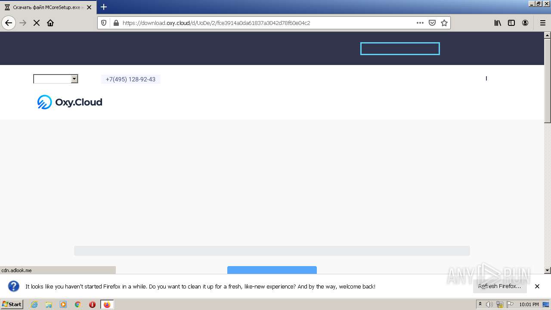Select Firefox taskbar button
The image size is (551, 310).
pos(107,304)
